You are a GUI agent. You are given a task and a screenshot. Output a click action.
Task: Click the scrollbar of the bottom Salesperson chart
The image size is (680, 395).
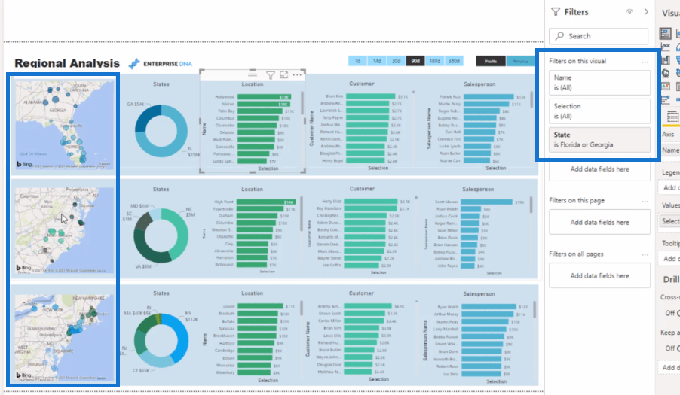point(535,310)
